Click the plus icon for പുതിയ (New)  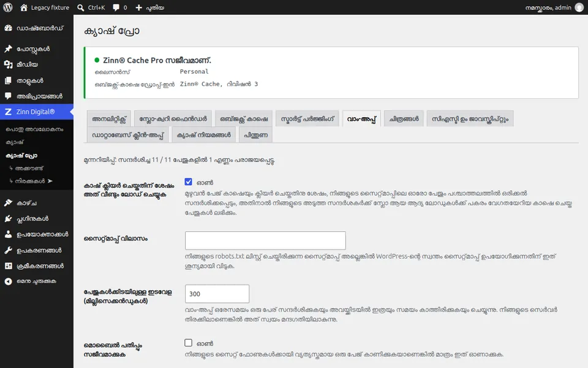[x=139, y=7]
